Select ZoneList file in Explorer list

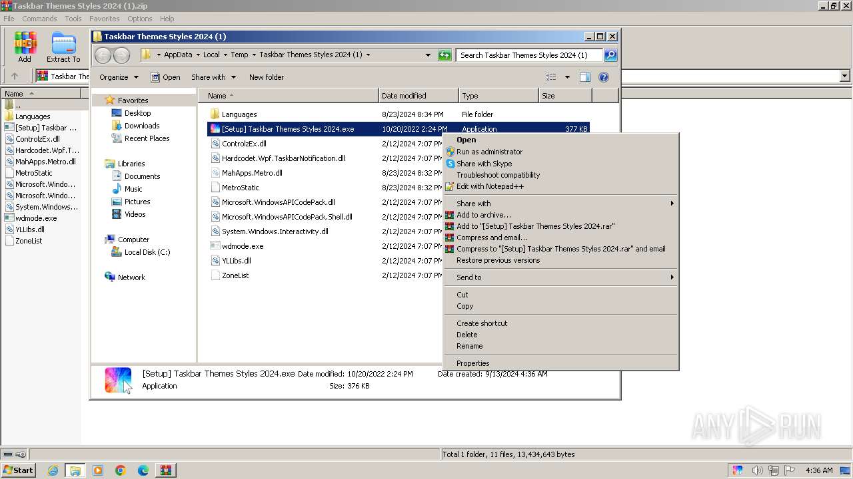coord(235,275)
